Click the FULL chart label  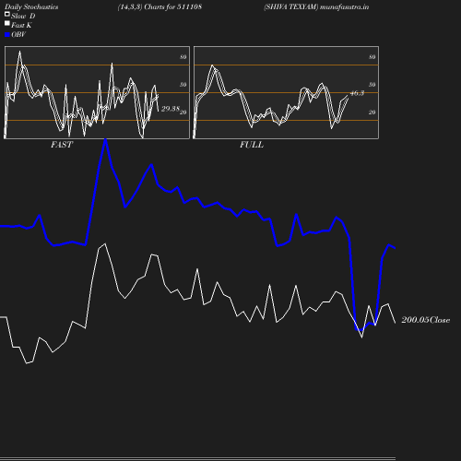252,145
